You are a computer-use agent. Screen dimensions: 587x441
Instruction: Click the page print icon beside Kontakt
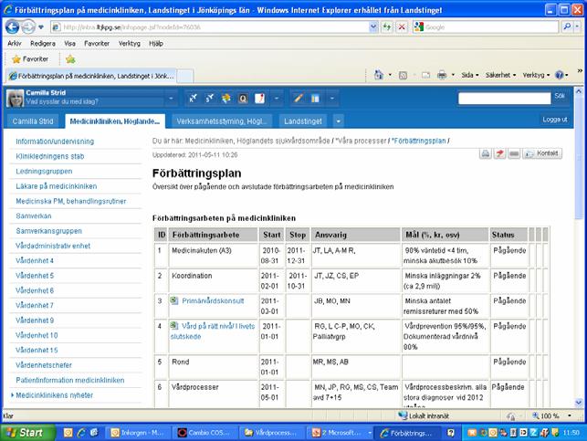click(x=486, y=153)
